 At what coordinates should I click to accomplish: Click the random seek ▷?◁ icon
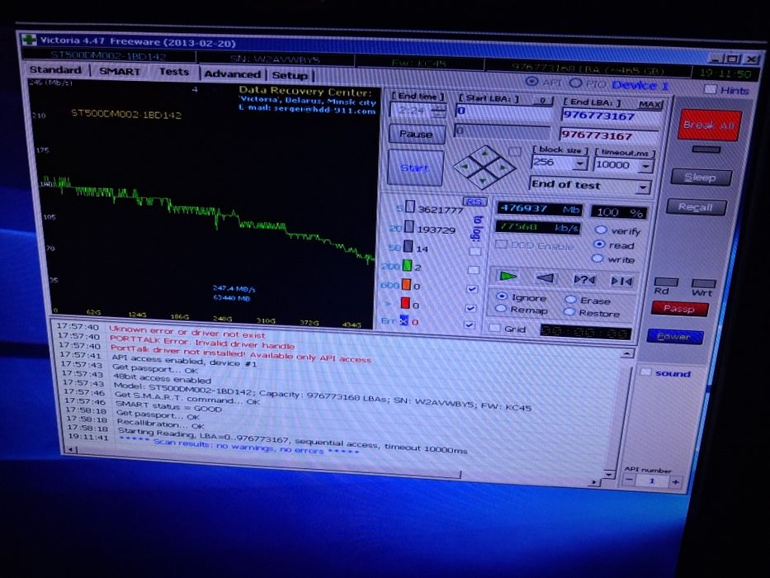click(x=584, y=280)
